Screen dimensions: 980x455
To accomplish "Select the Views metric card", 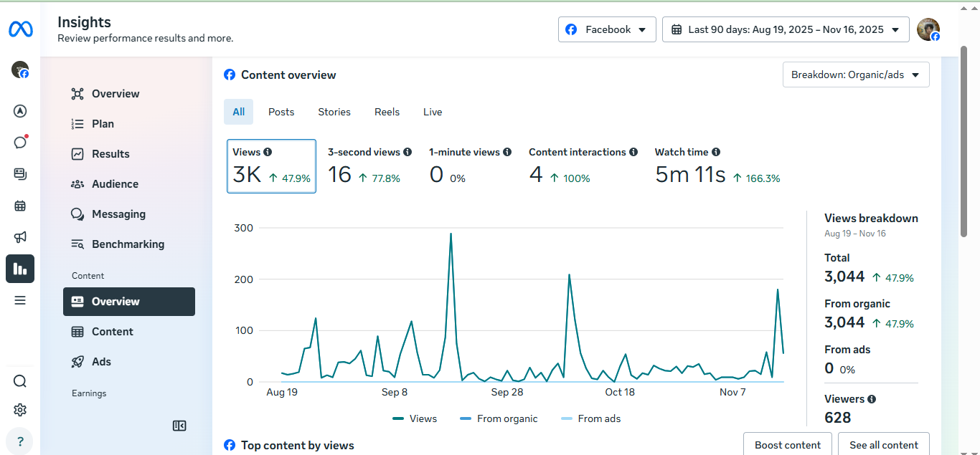I will 271,166.
